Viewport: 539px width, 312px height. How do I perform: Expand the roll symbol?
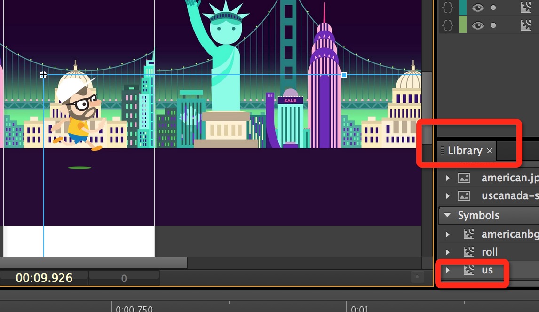[447, 252]
